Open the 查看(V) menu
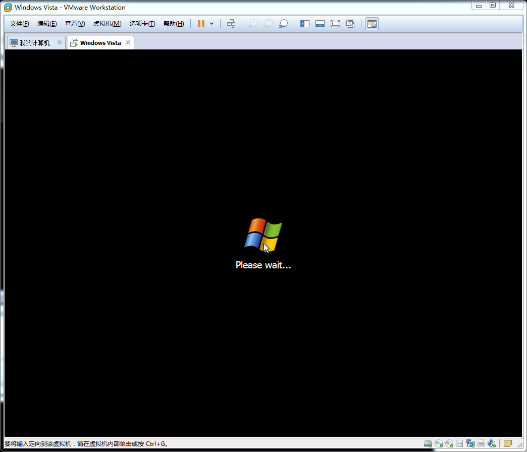The width and height of the screenshot is (527, 452). [75, 24]
